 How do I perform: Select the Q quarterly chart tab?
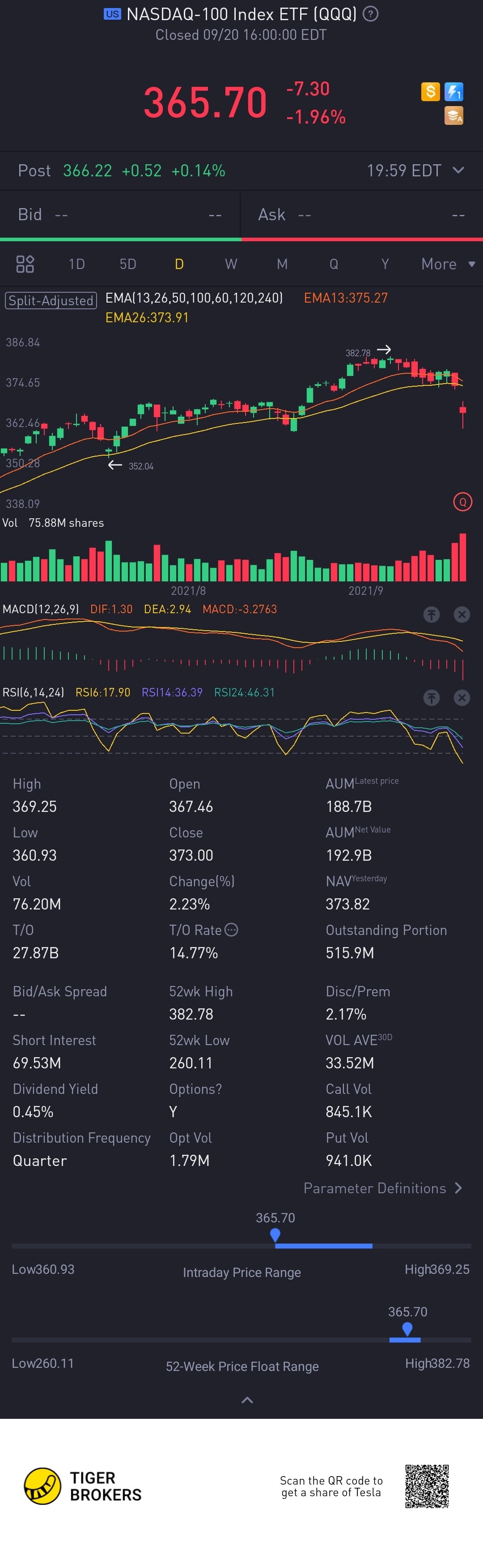click(334, 264)
